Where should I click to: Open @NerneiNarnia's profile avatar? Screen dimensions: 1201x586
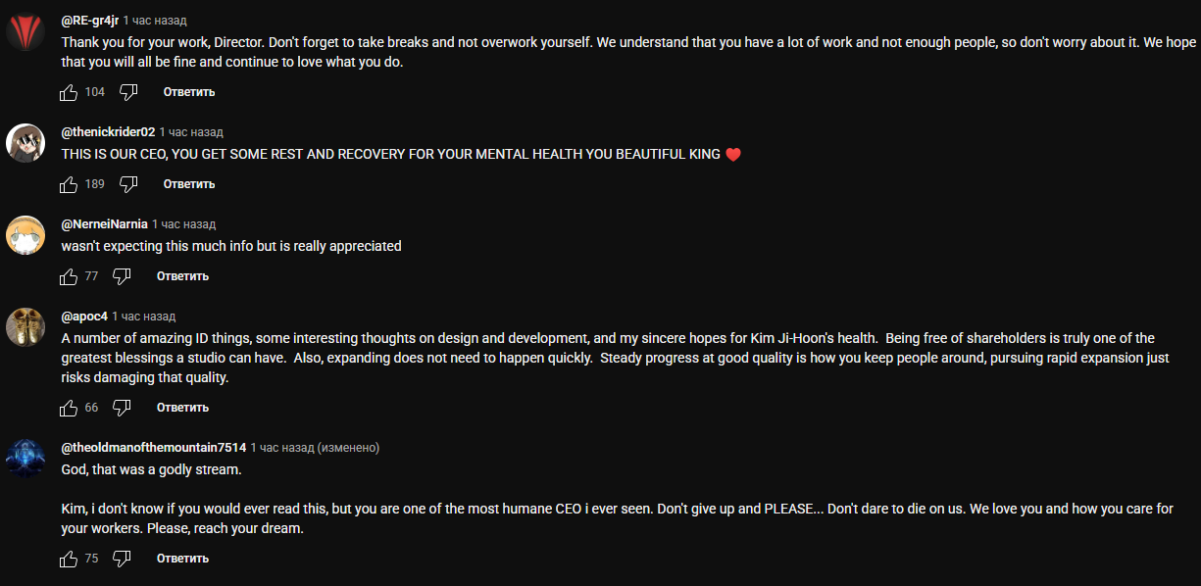pos(25,235)
